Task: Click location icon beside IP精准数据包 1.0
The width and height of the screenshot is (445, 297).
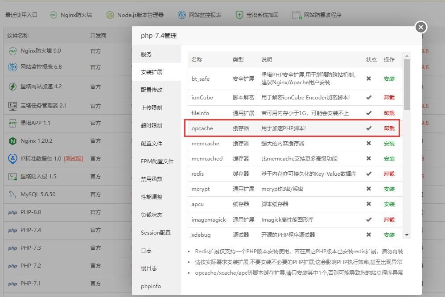Action: coord(12,158)
